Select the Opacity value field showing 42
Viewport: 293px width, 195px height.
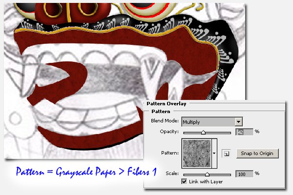(244, 132)
